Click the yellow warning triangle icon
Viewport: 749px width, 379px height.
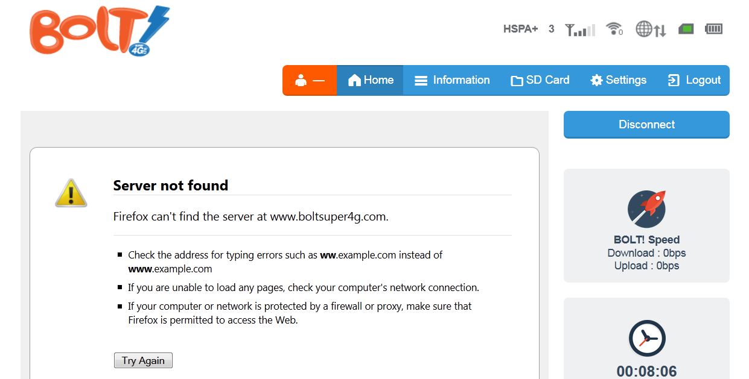click(x=71, y=193)
